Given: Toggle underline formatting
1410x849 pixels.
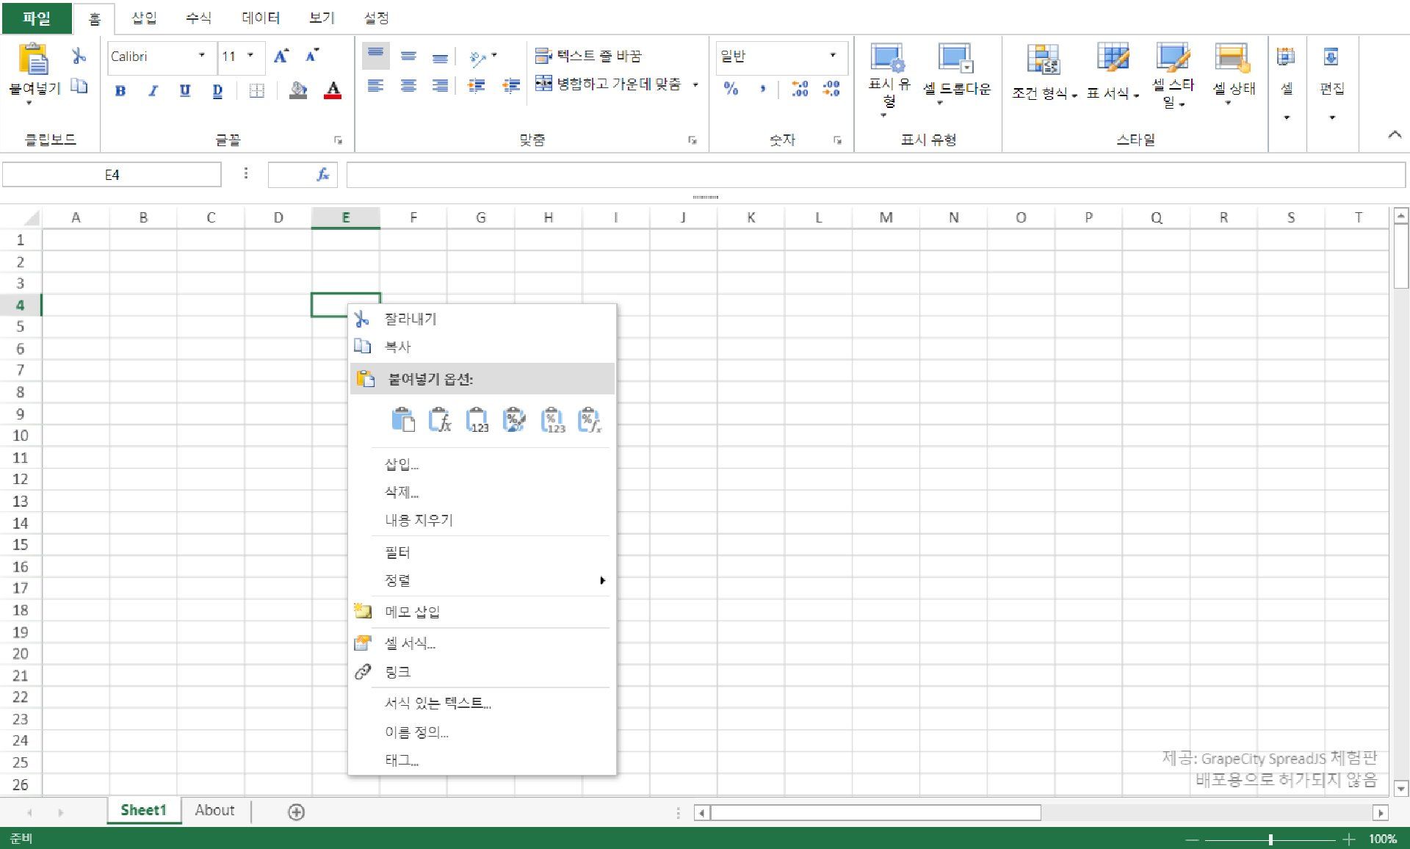Looking at the screenshot, I should (x=185, y=91).
